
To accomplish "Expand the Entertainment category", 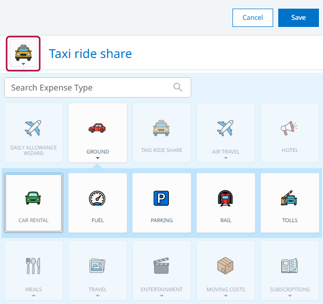I will (162, 272).
